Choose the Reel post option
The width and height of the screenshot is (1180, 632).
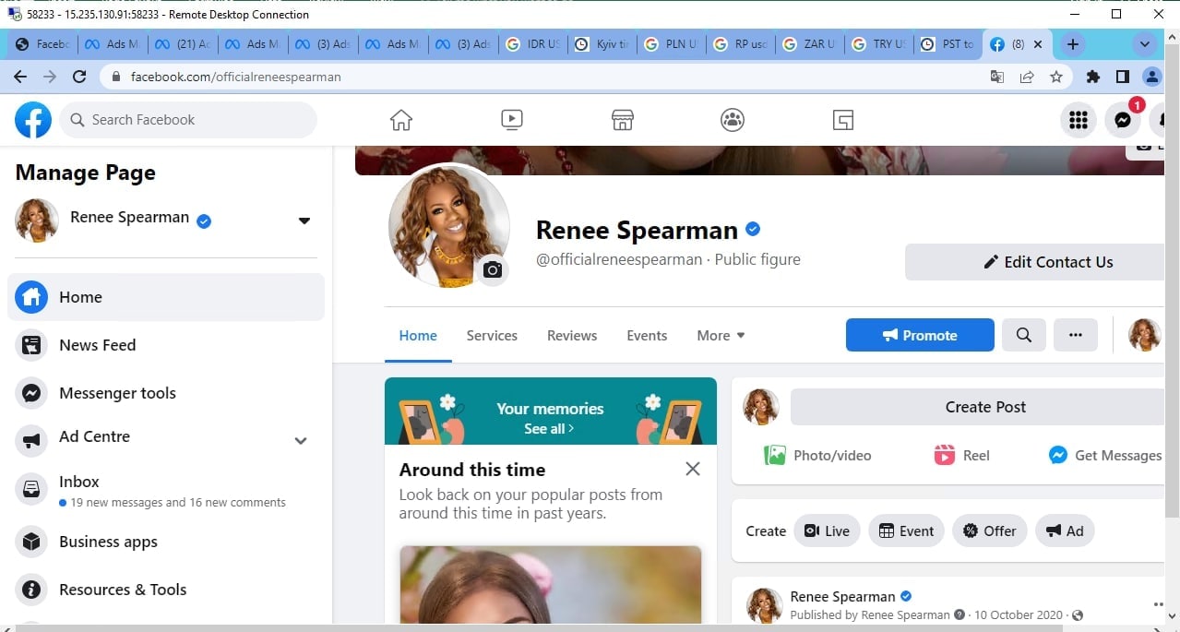(961, 455)
